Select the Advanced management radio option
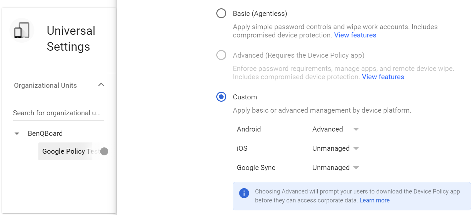 point(221,55)
